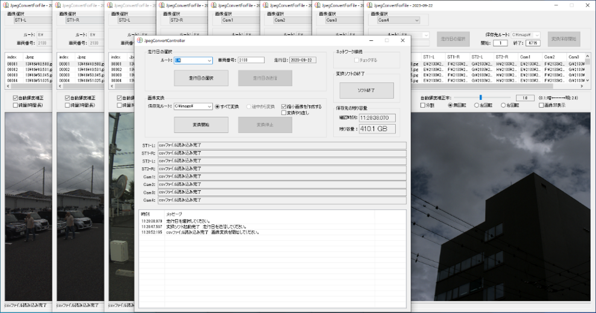Enable the 分割 checkbox in Cam4 window
Image resolution: width=596 pixels, height=313 pixels.
(422, 105)
